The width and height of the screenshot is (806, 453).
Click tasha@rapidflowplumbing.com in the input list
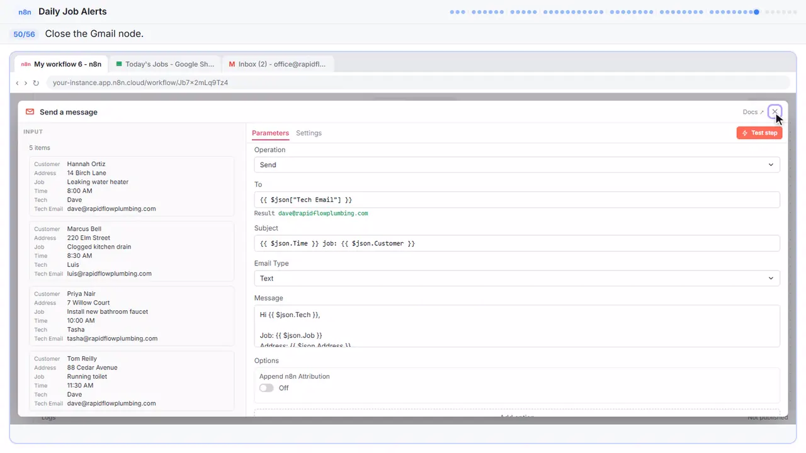coord(112,338)
